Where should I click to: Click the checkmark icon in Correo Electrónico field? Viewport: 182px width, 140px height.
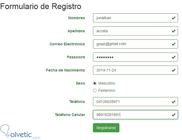[173, 44]
